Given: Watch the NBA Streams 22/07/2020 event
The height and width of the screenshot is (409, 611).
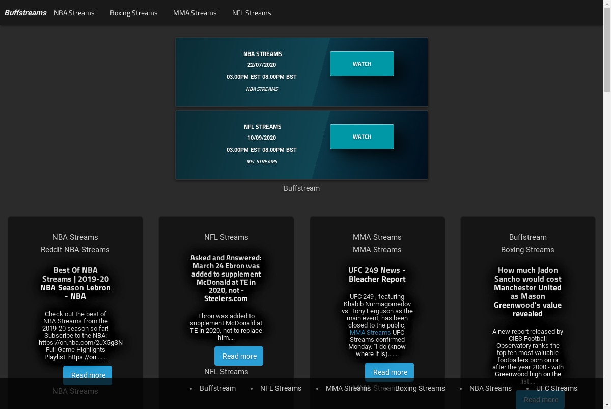Looking at the screenshot, I should 362,64.
